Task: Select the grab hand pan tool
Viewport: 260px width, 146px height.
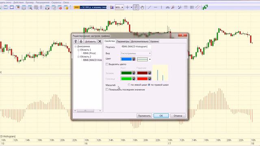Action: 142,7
